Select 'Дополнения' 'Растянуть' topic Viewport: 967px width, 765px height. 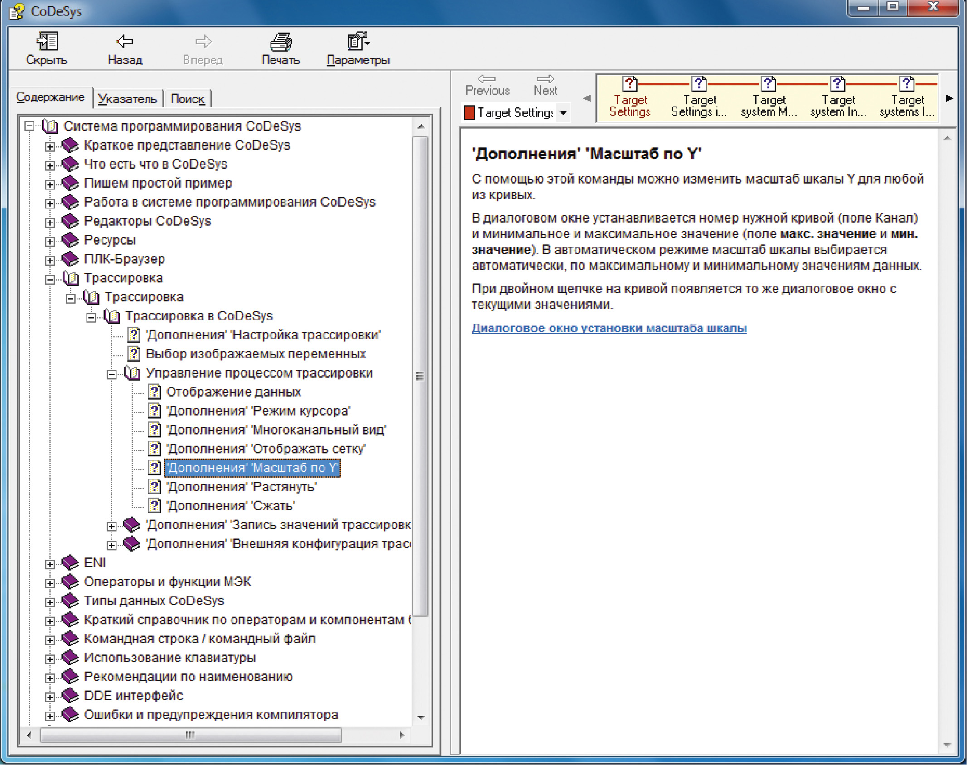(242, 487)
